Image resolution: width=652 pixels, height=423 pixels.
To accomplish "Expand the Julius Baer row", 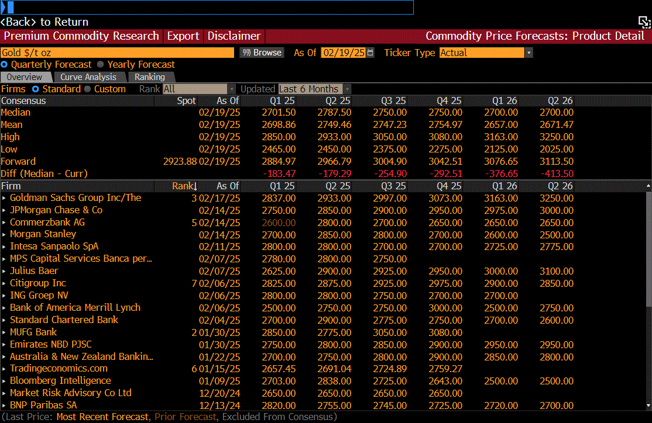I will pyautogui.click(x=4, y=271).
